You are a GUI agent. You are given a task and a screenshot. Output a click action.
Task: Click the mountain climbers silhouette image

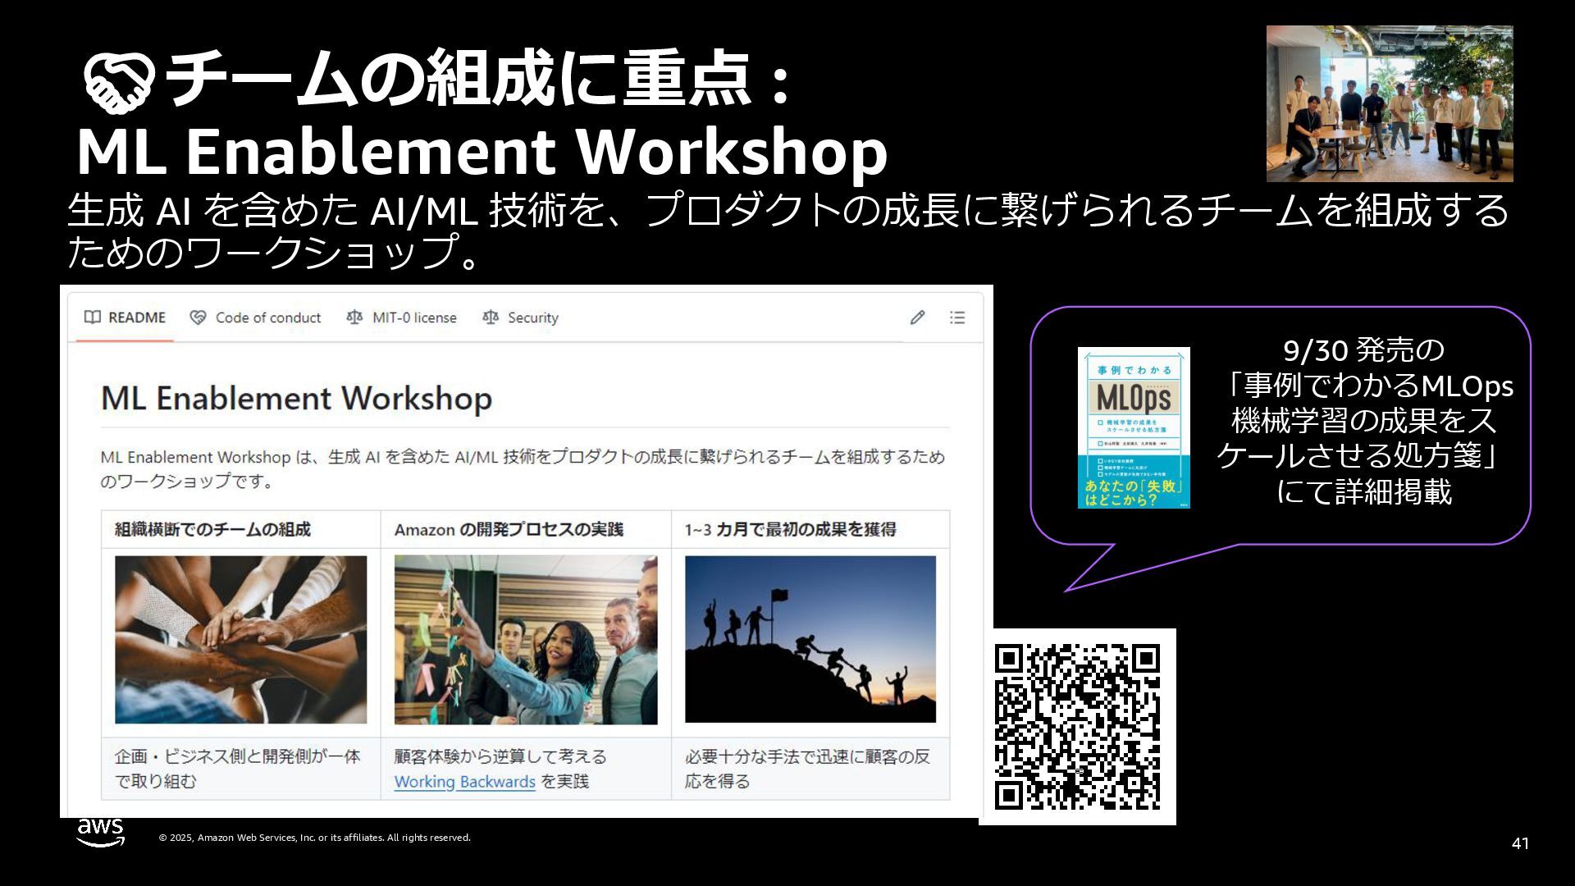pos(810,640)
